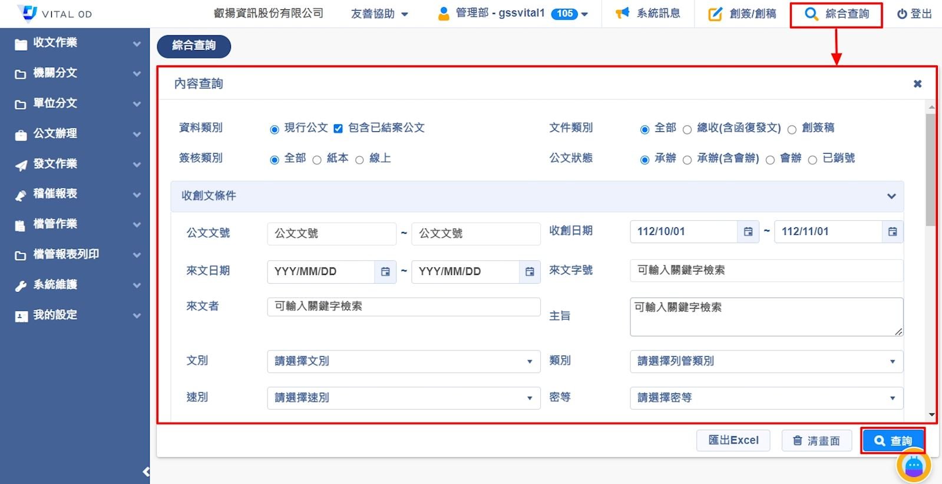Click the 登出 power icon
The height and width of the screenshot is (484, 942).
pyautogui.click(x=901, y=14)
